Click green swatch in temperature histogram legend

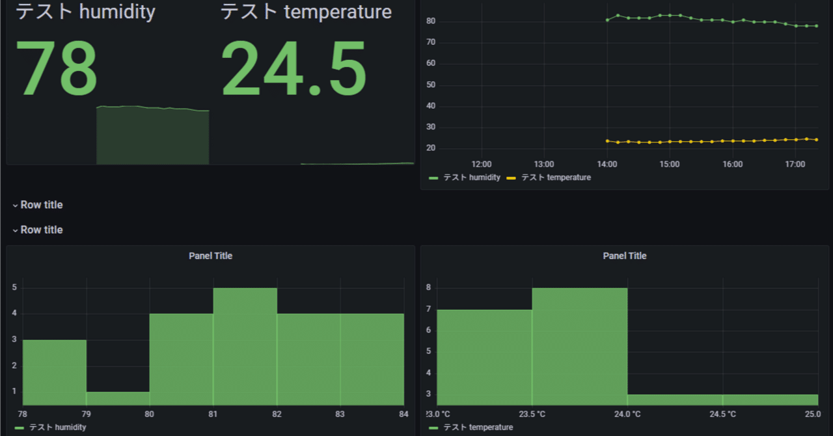(434, 428)
